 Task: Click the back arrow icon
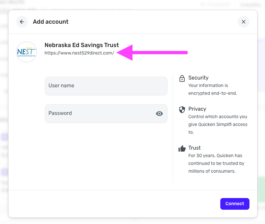click(22, 22)
